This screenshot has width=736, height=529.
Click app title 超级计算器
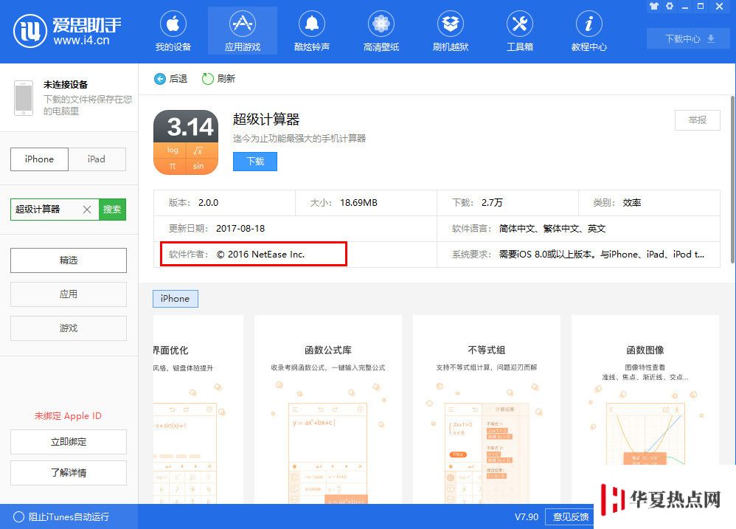pyautogui.click(x=266, y=120)
